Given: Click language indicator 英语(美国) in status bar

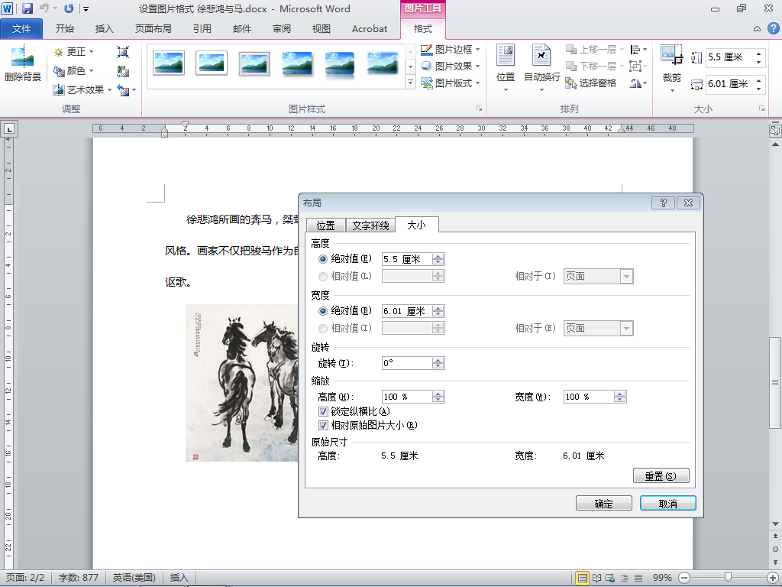Looking at the screenshot, I should click(134, 578).
